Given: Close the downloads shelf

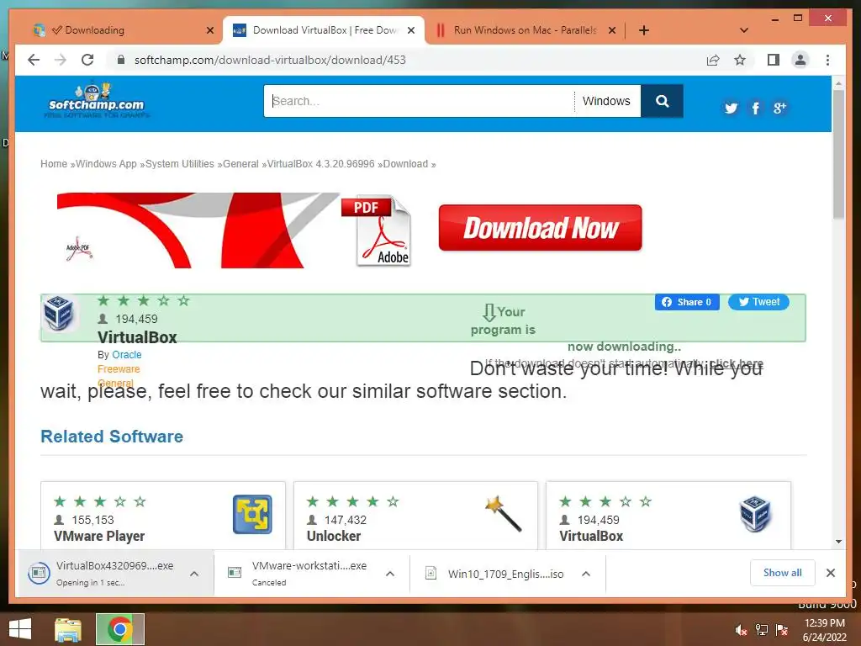Looking at the screenshot, I should coord(831,573).
